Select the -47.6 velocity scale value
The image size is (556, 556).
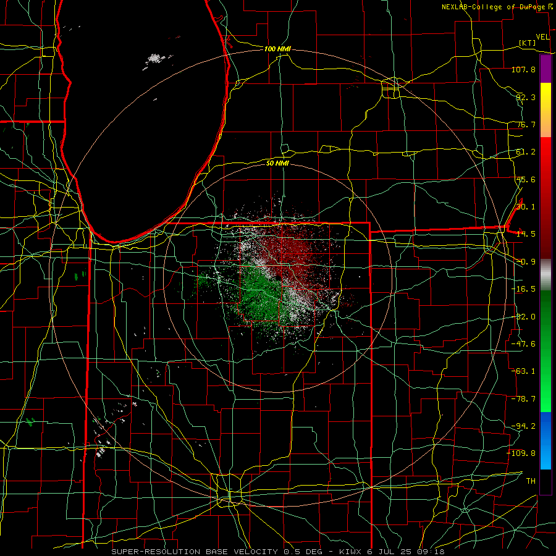point(523,344)
